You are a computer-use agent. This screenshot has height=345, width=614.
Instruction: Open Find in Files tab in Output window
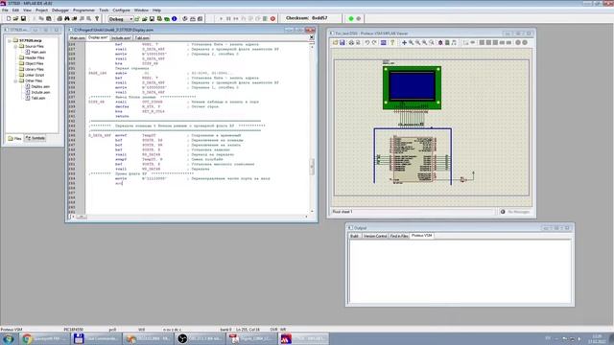[399, 236]
